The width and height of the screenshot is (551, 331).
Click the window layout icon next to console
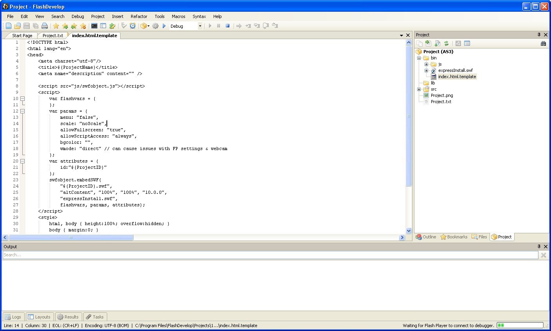tap(103, 26)
